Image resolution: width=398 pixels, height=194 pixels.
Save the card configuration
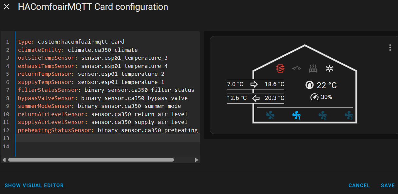(388, 185)
